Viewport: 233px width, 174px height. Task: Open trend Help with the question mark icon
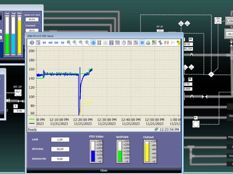(x=32, y=43)
